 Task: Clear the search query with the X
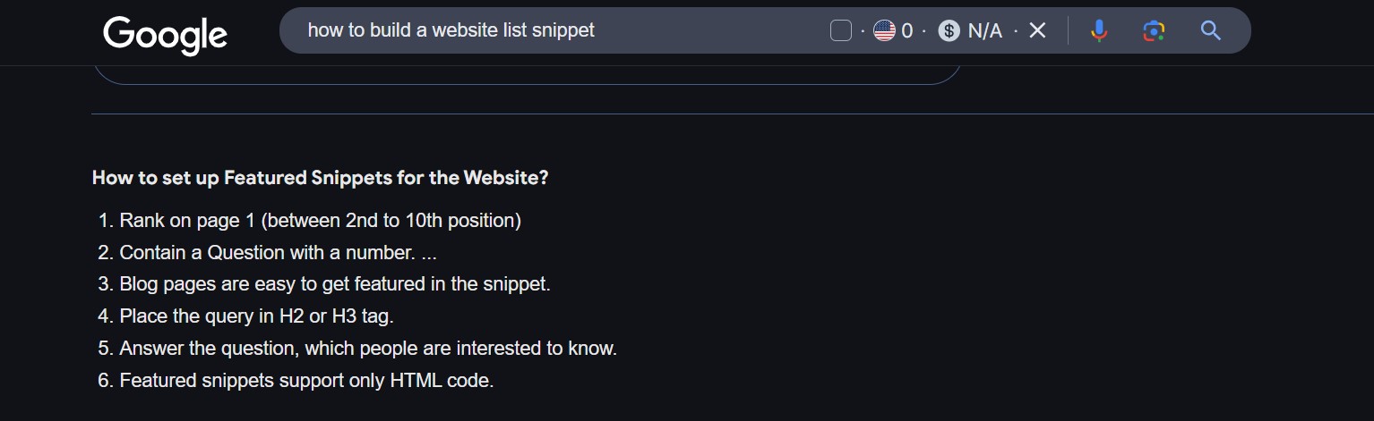(x=1037, y=31)
